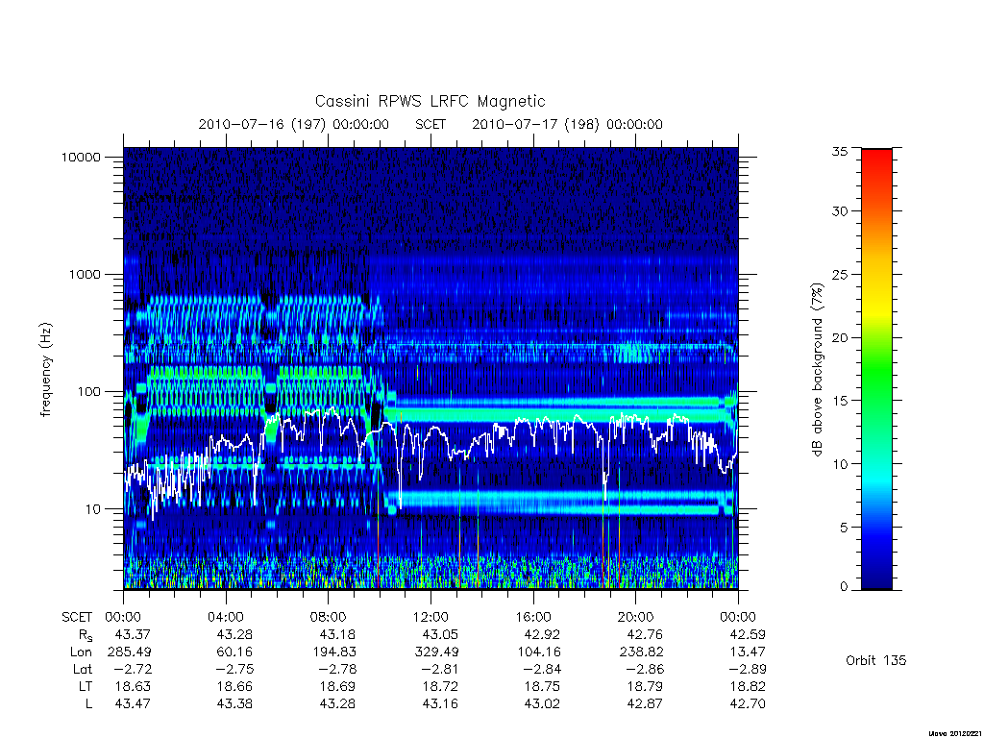This screenshot has height=738, width=984.
Task: Click the 1000 frequency tick label
Action: [85, 274]
